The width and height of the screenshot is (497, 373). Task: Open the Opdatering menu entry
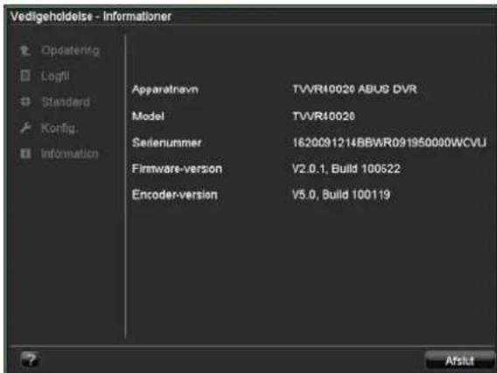tap(70, 51)
